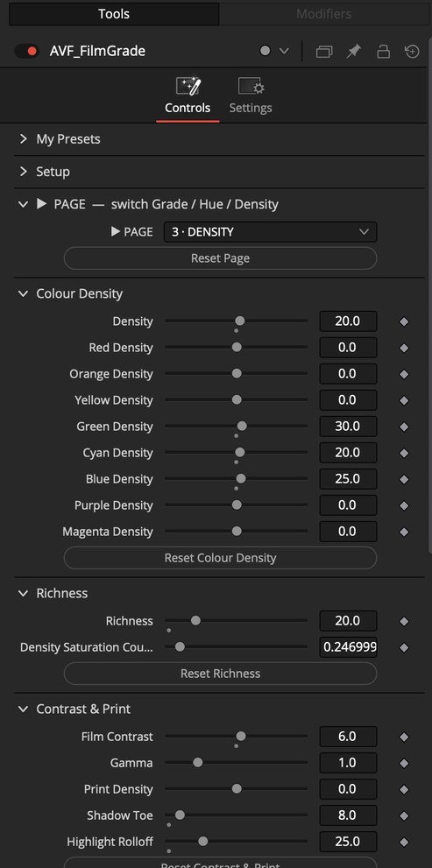Click the Blue Density value field
This screenshot has width=432, height=868.
[348, 479]
